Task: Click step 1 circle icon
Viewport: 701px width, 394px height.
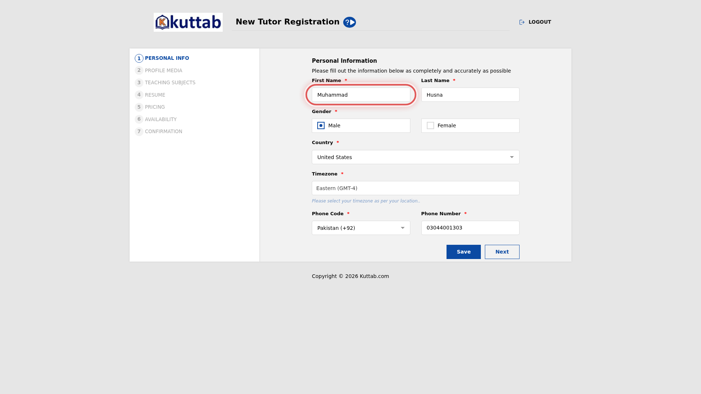Action: [139, 58]
